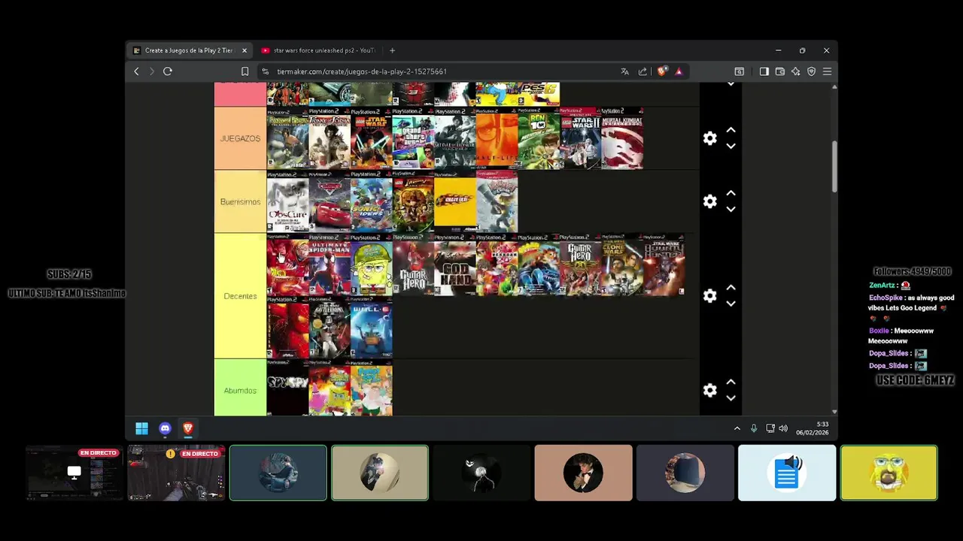
Task: Open the clock showing 5:33
Action: [x=813, y=428]
